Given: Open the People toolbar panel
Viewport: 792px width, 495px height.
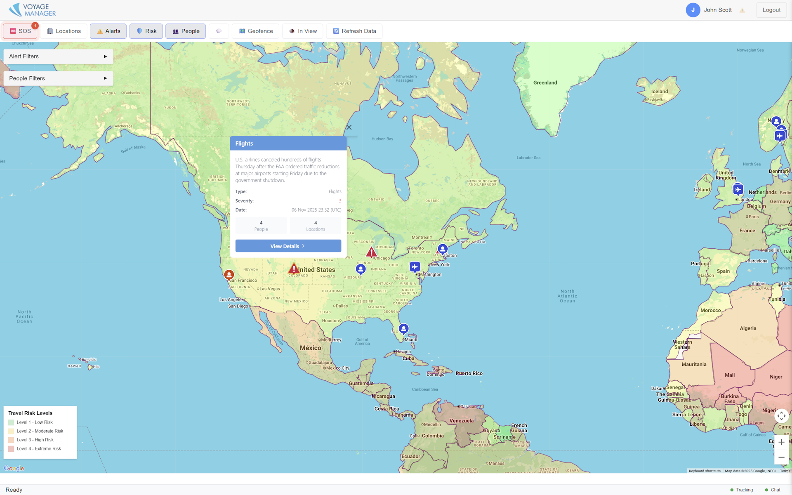Looking at the screenshot, I should coord(185,31).
